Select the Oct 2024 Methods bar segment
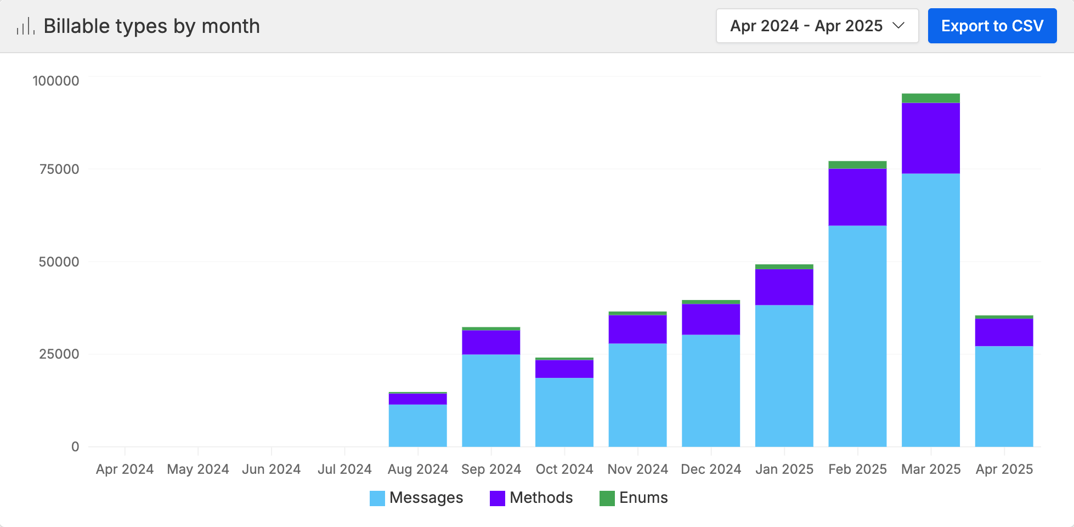This screenshot has height=527, width=1074. 564,369
